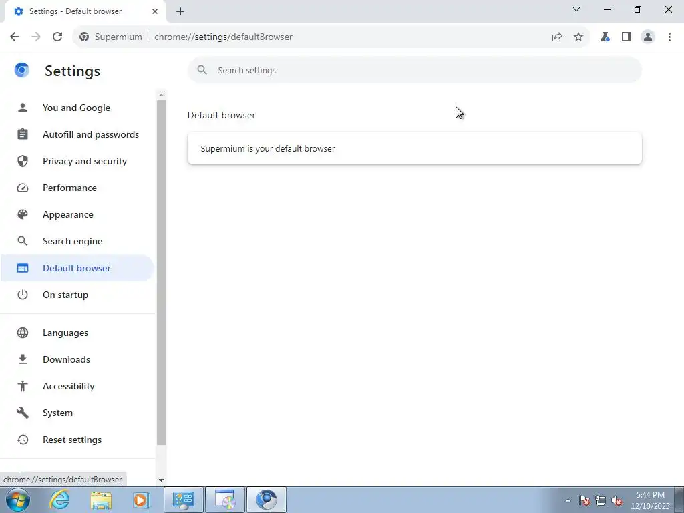This screenshot has height=513, width=684.
Task: Click the search magnifier in settings search
Action: point(202,70)
